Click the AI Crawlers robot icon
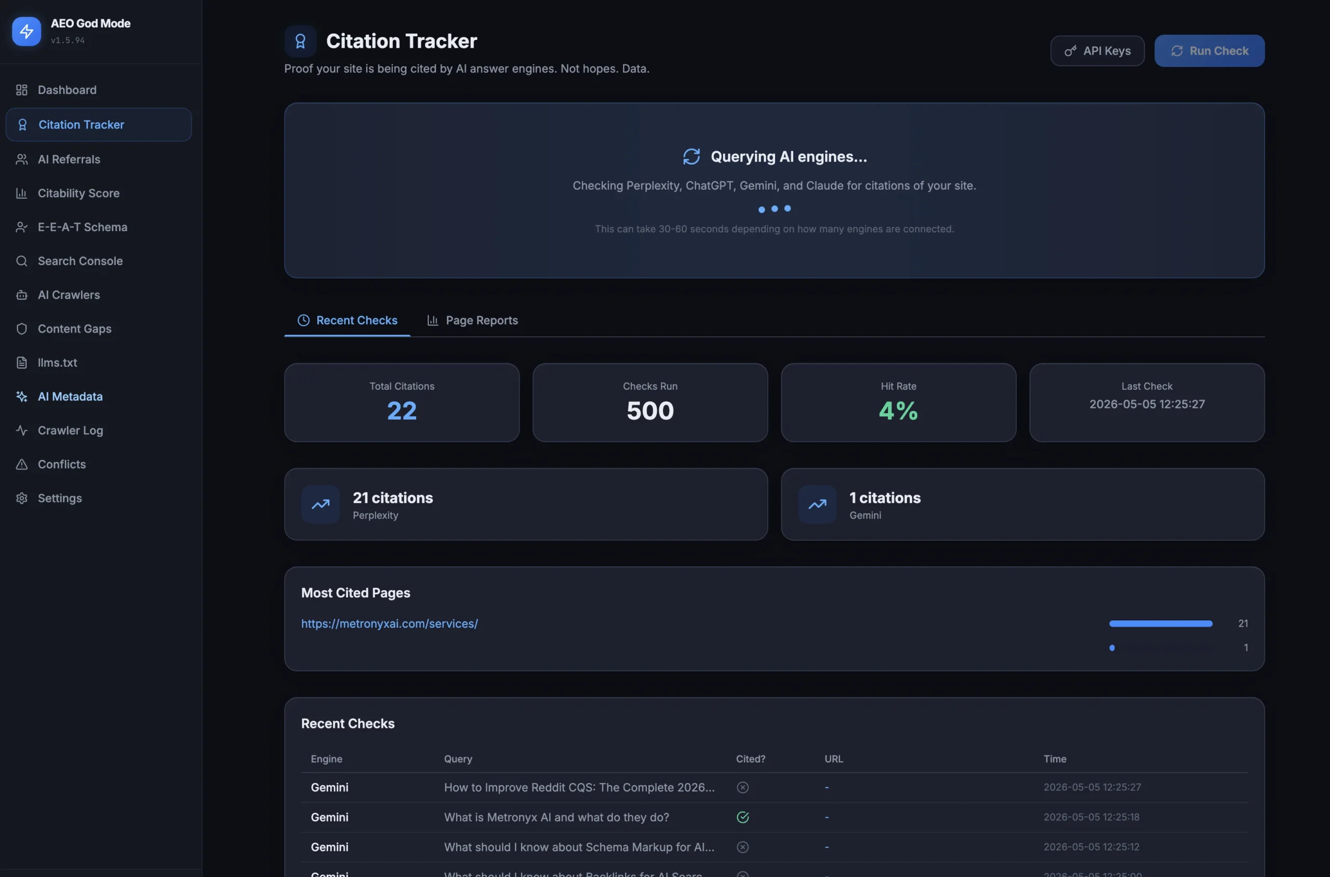 pyautogui.click(x=22, y=295)
